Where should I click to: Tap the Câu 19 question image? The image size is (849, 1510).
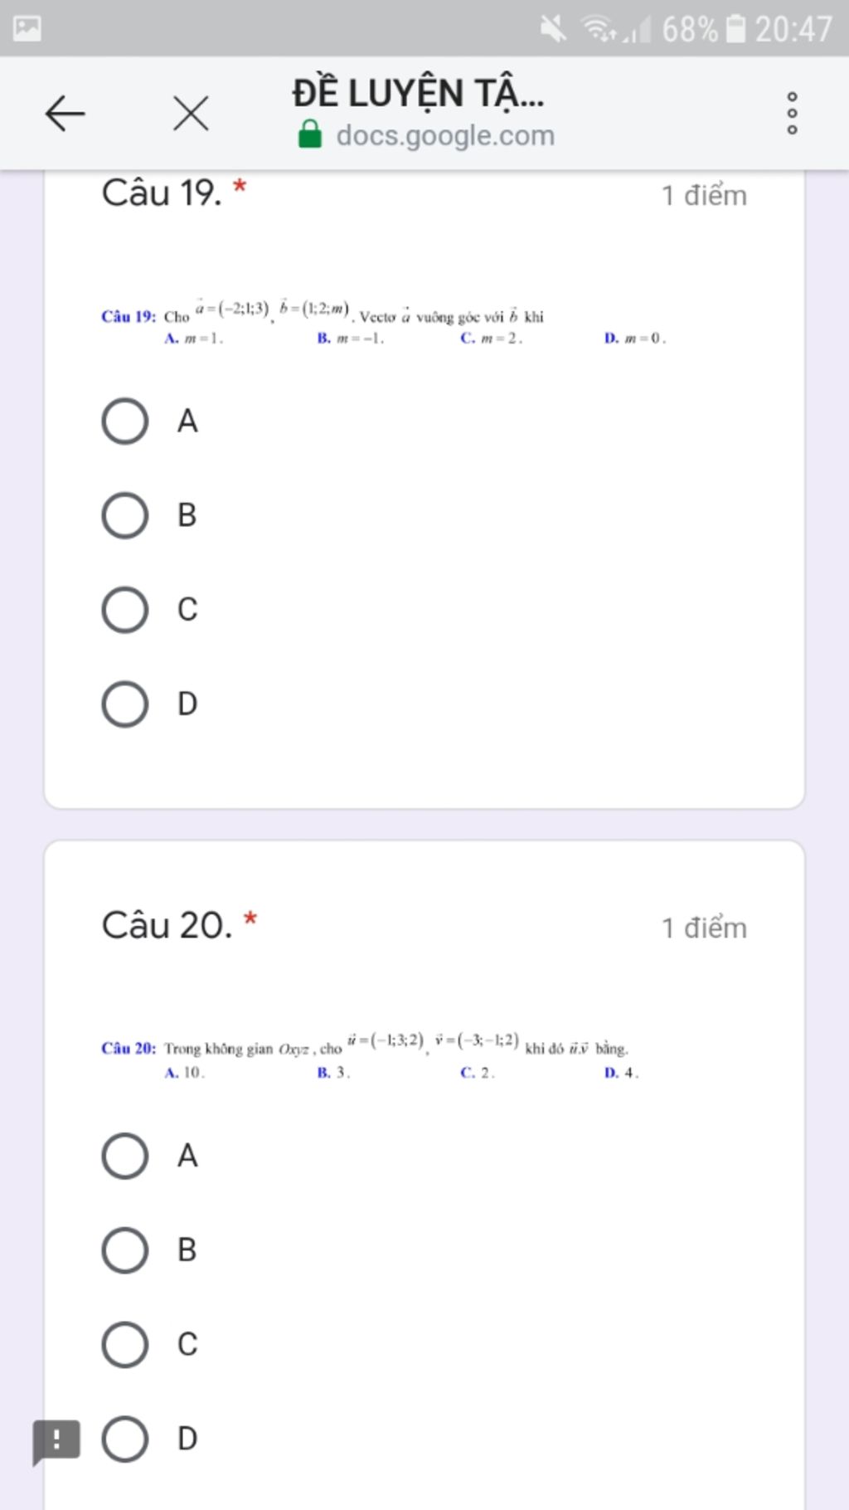(384, 322)
